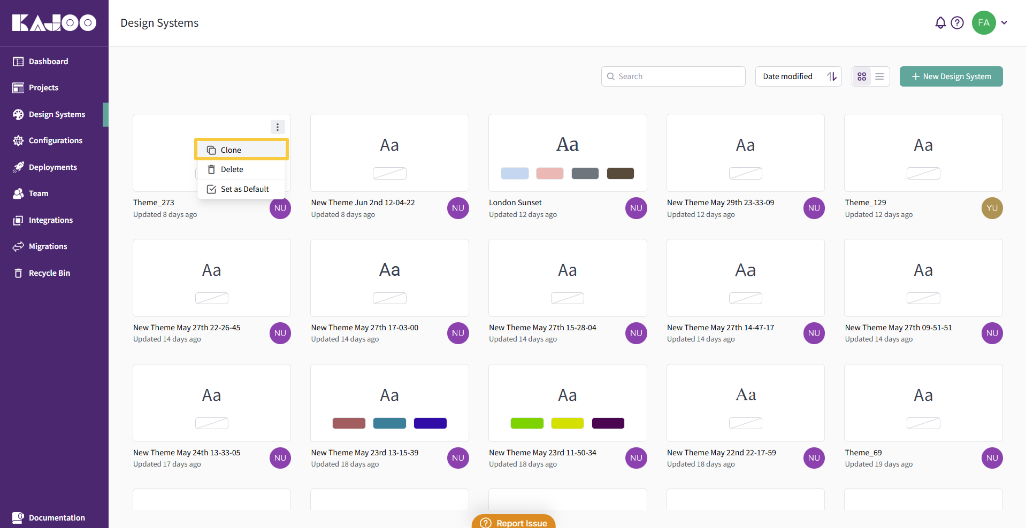Open New Theme Jun 2nd 12-04-22 thumbnail

tap(389, 153)
